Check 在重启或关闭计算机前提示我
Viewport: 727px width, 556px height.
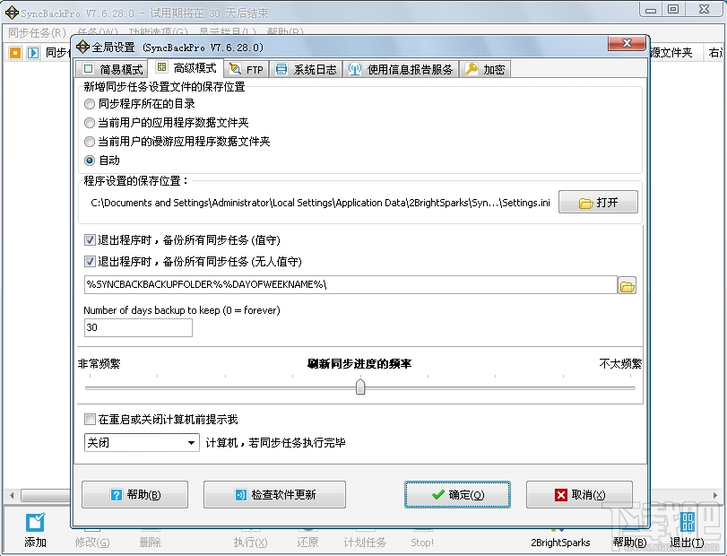(90, 418)
